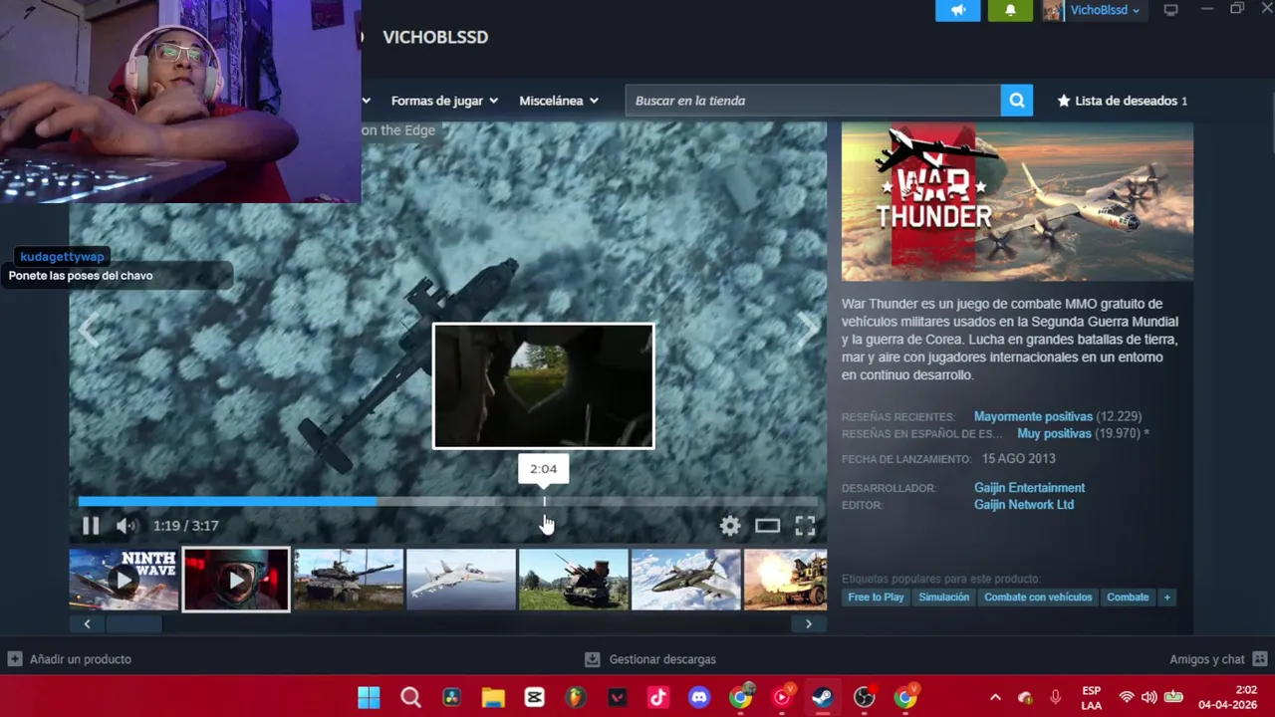The height and width of the screenshot is (717, 1275).
Task: Open Steam announcements megaphone button
Action: click(x=958, y=10)
